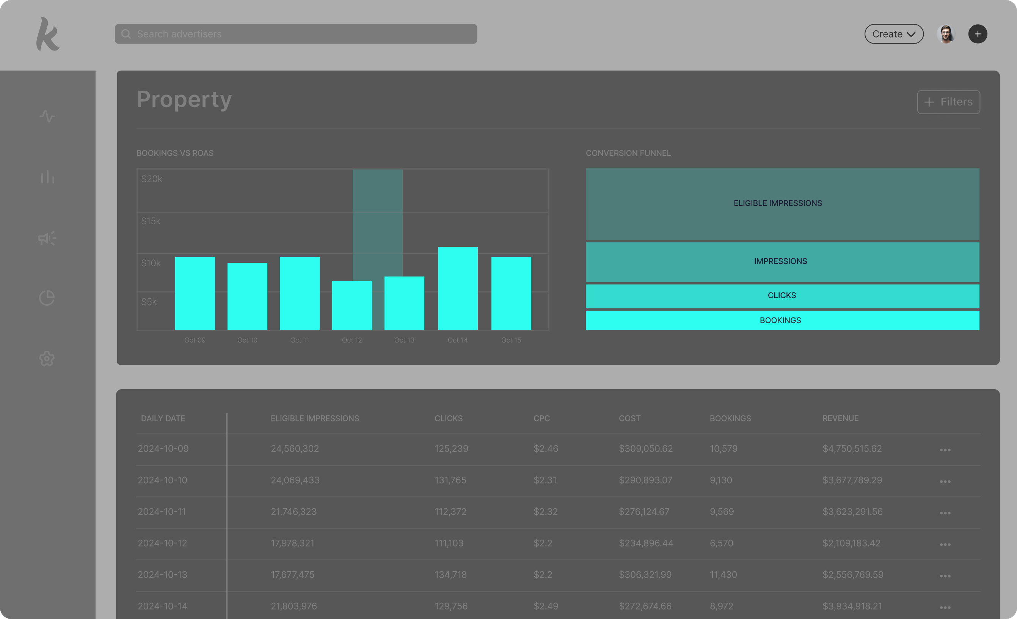
Task: Select bookings value 6,570
Action: coord(722,543)
